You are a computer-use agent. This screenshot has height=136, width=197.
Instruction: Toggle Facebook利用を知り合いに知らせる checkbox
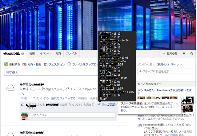coord(140,125)
